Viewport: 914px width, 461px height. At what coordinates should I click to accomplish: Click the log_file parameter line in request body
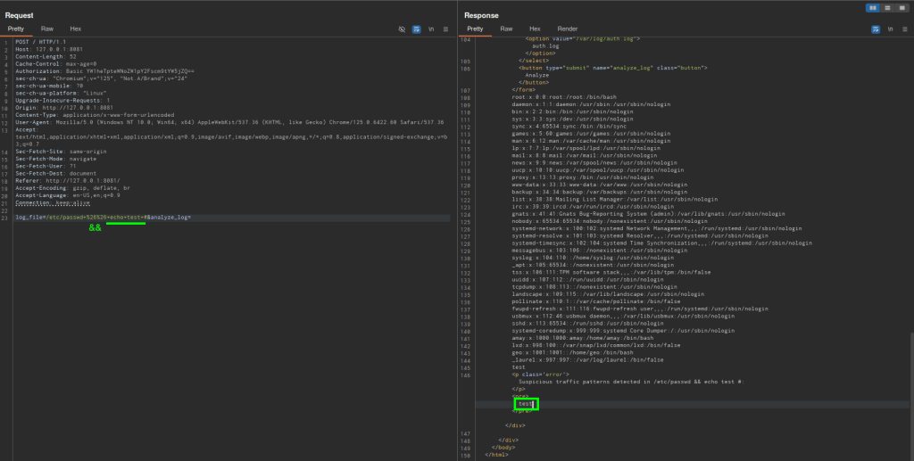click(x=103, y=218)
